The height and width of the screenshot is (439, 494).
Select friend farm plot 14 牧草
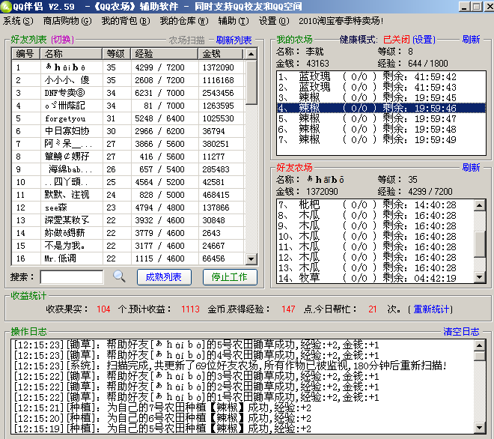[x=375, y=278]
